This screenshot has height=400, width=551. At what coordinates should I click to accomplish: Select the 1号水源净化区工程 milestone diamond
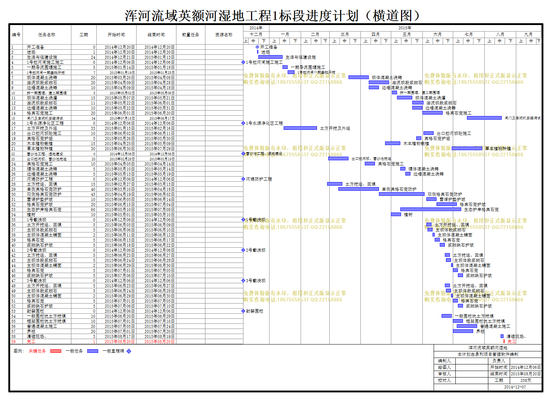(x=243, y=123)
